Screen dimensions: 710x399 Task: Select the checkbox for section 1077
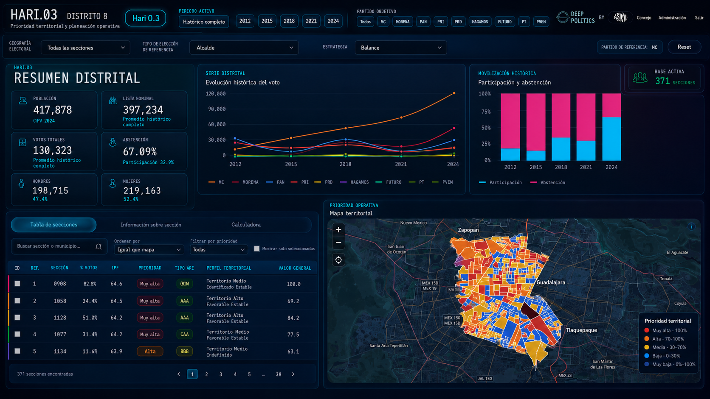coord(17,334)
